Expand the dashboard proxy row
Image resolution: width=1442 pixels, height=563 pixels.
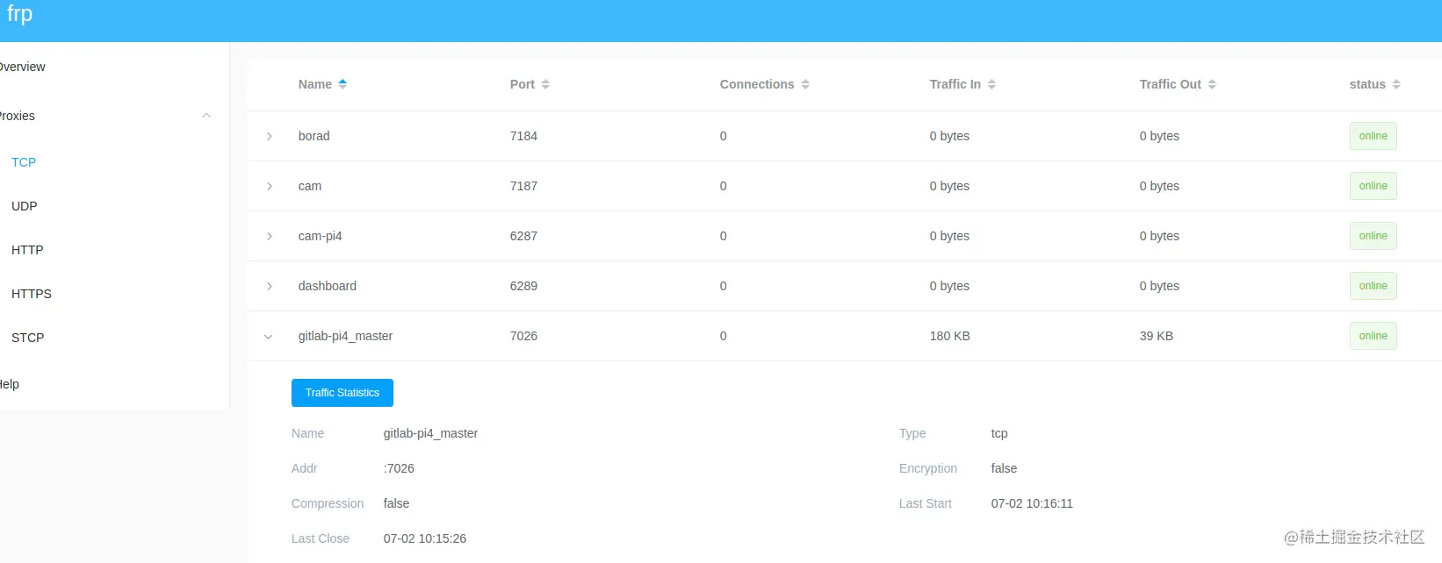click(x=270, y=286)
